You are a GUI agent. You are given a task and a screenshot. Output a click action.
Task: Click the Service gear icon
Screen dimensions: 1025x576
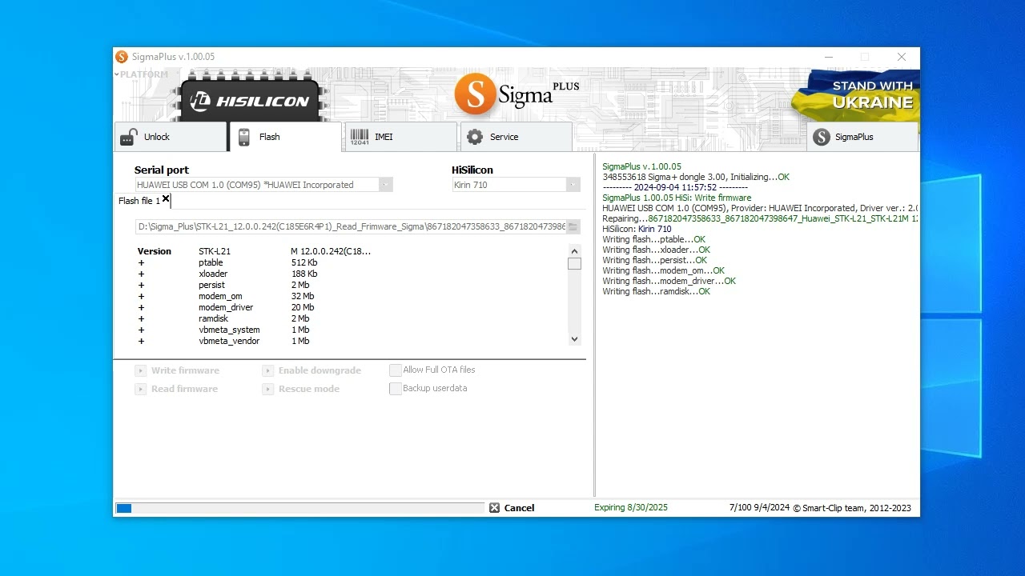click(475, 137)
